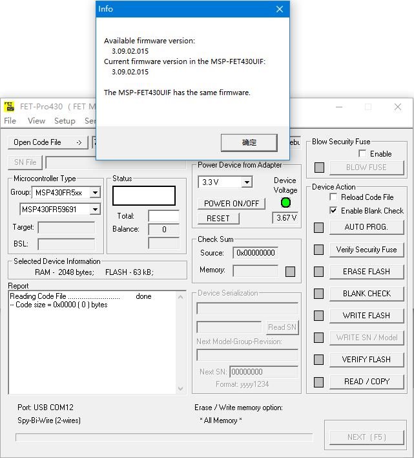Screen dimensions: 414x458
Task: Click the Target input field
Action: [x=66, y=228]
